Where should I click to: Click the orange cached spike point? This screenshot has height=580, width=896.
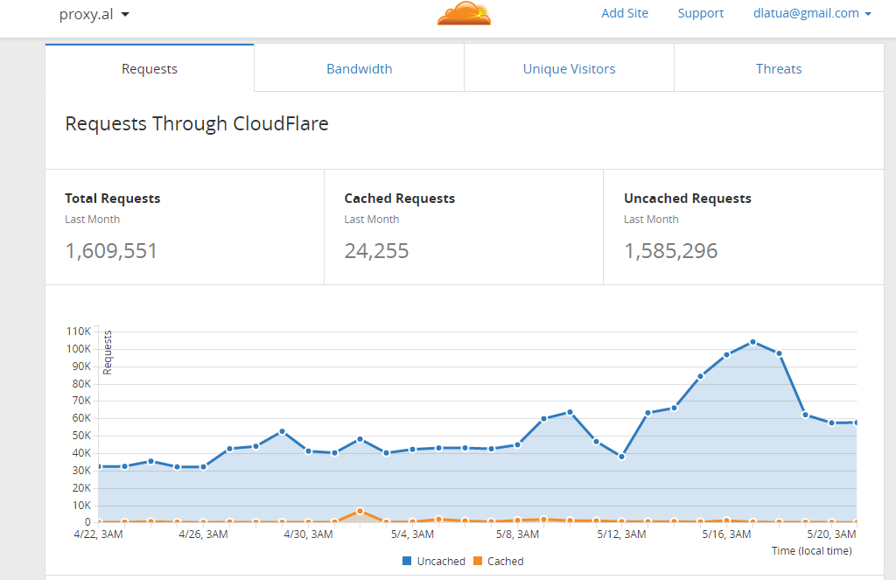[x=360, y=511]
